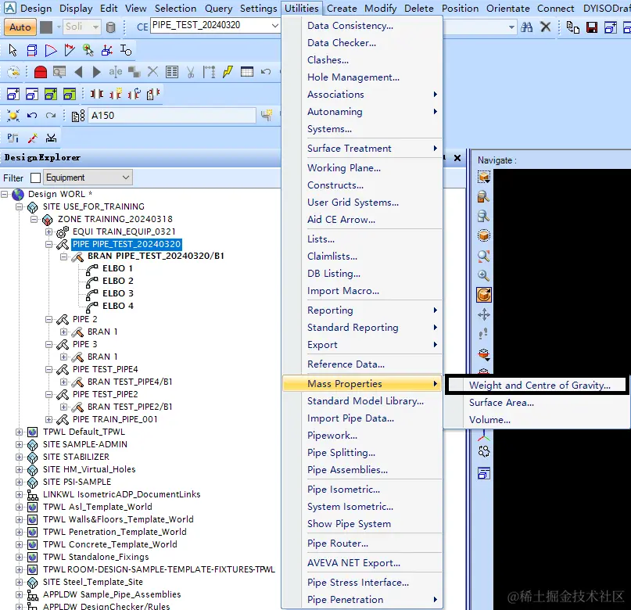Click the sun center-on-selection icon

(13, 116)
